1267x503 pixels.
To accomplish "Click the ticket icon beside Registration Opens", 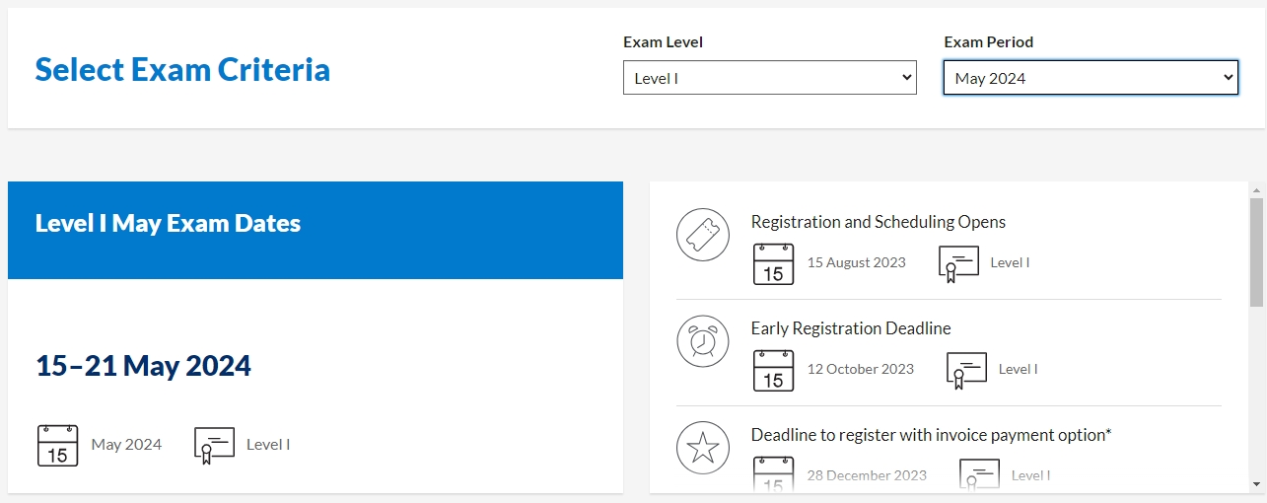I will [702, 235].
